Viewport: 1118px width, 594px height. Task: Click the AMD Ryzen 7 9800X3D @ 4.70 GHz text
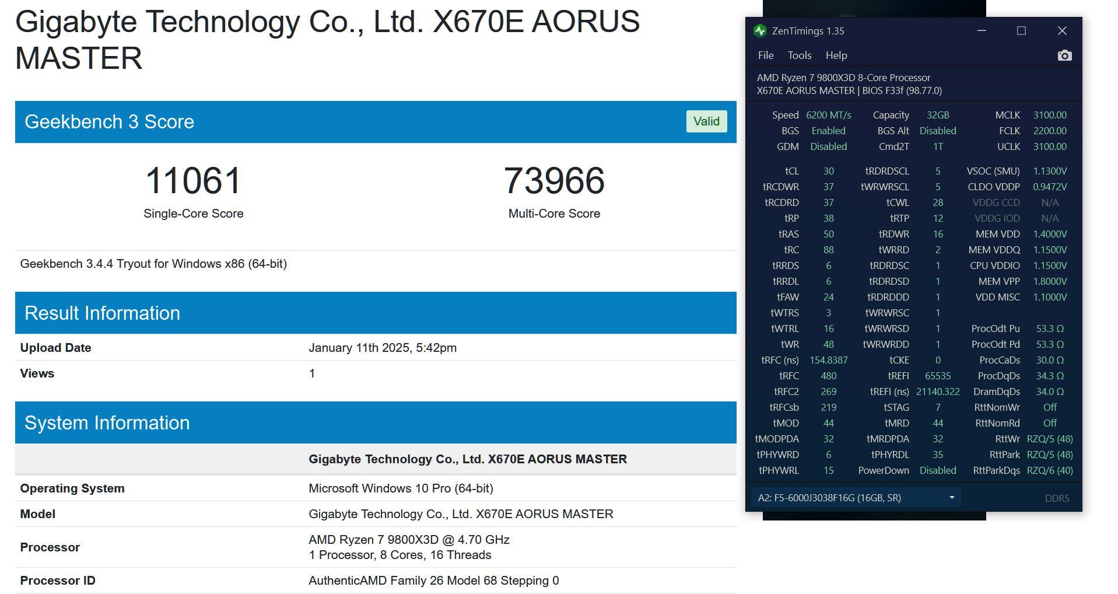coord(409,540)
